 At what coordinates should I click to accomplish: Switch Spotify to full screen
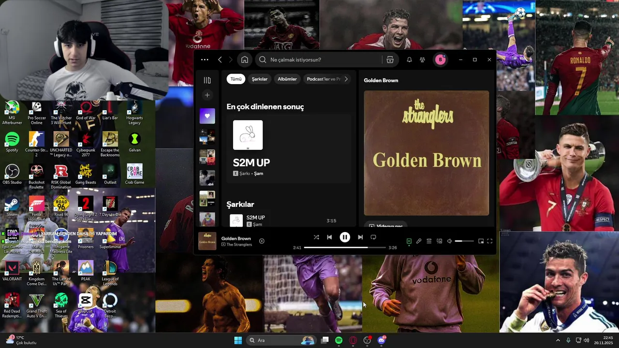[x=489, y=241]
